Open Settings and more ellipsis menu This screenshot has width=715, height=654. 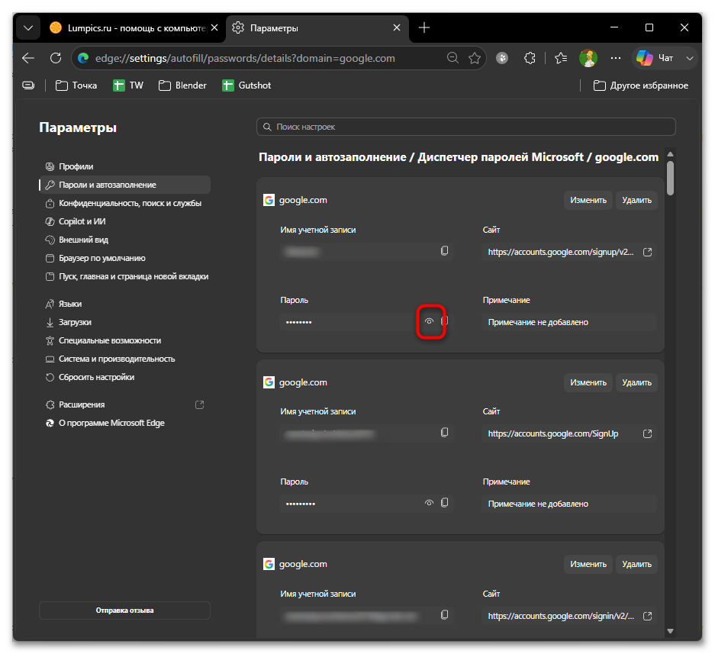coord(616,58)
